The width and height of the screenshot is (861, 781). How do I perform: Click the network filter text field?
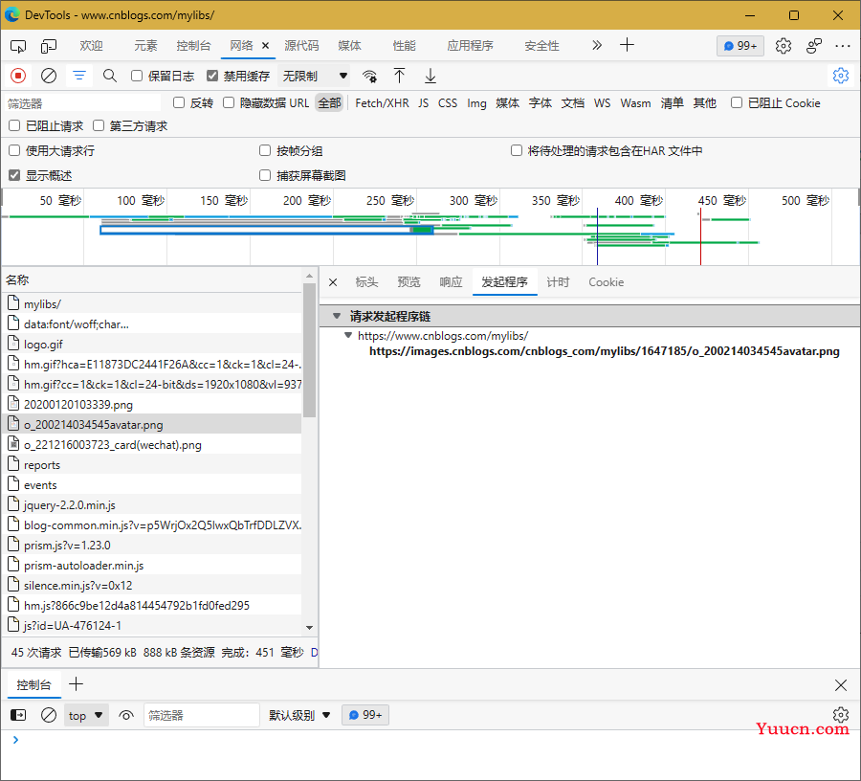point(82,103)
